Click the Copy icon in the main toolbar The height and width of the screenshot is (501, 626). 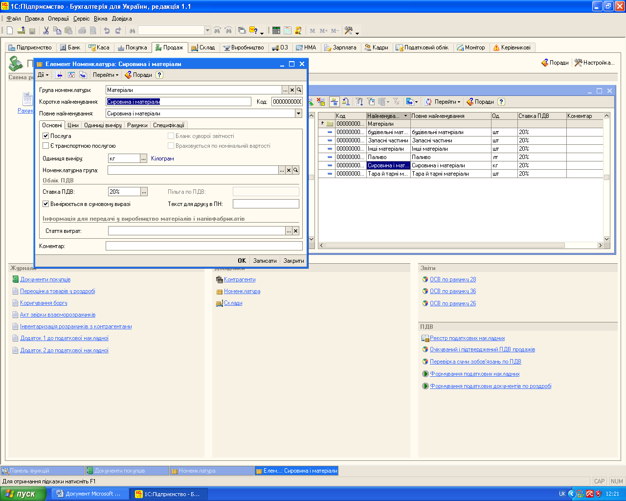[x=57, y=30]
